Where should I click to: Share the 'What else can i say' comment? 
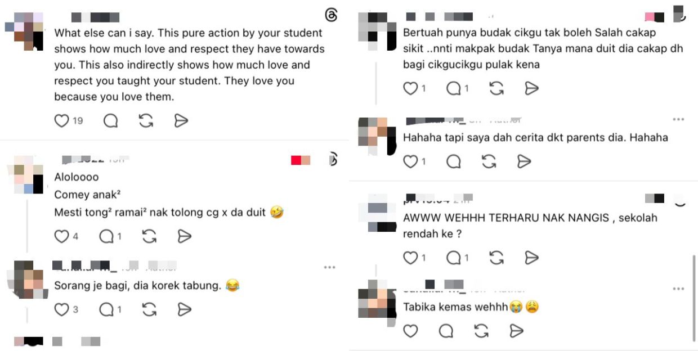(181, 121)
